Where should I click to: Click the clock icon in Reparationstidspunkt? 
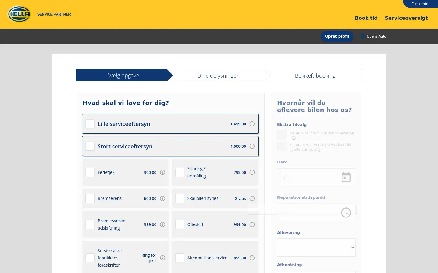point(346,213)
